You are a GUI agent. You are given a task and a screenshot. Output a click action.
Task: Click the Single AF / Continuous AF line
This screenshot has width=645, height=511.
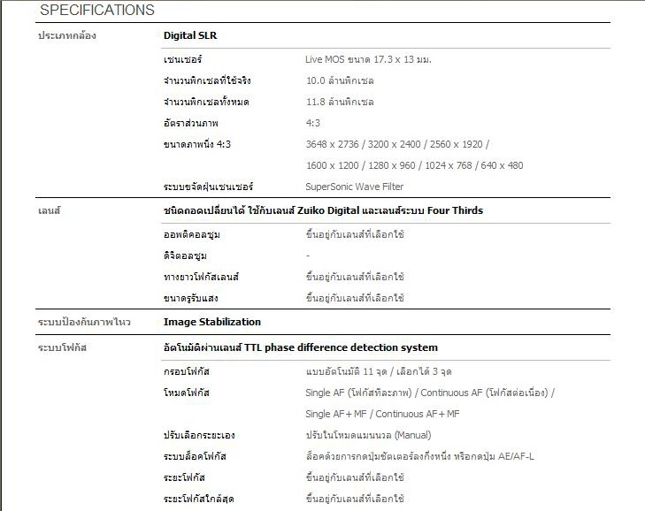click(x=430, y=392)
